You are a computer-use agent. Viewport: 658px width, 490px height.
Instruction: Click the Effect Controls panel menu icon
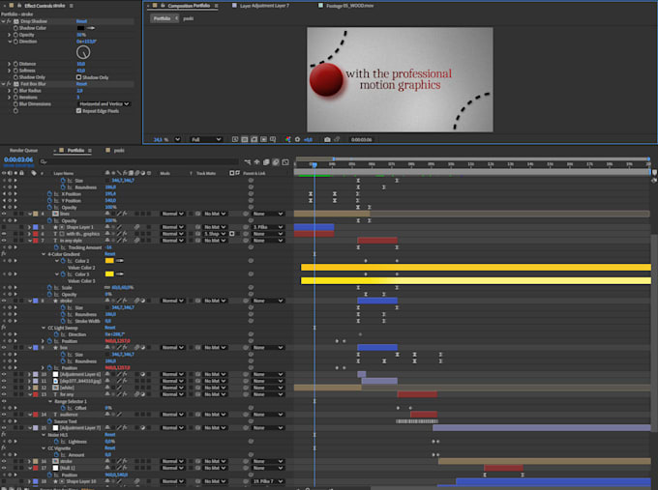pos(72,6)
